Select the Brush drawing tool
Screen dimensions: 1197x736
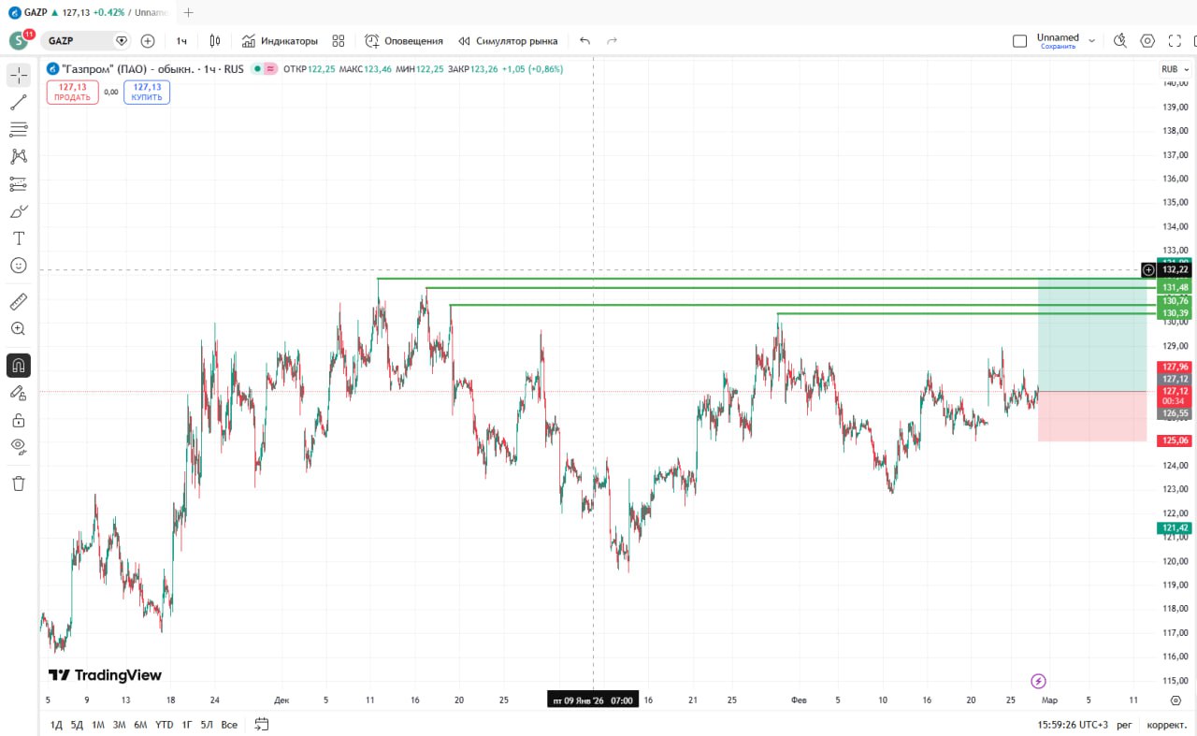pos(19,211)
